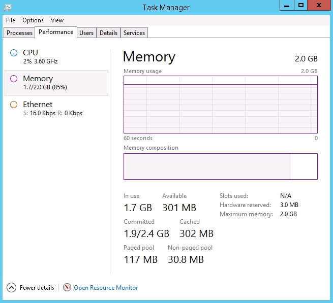Click the Open Resource Monitor link
333x303 pixels.
[x=106, y=288]
